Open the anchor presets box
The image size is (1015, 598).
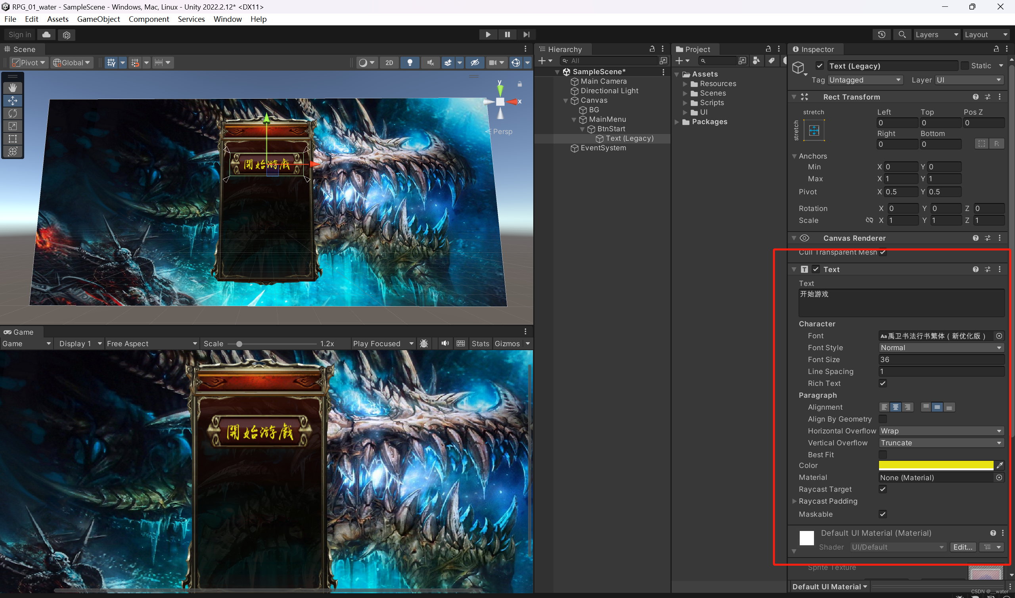click(814, 130)
